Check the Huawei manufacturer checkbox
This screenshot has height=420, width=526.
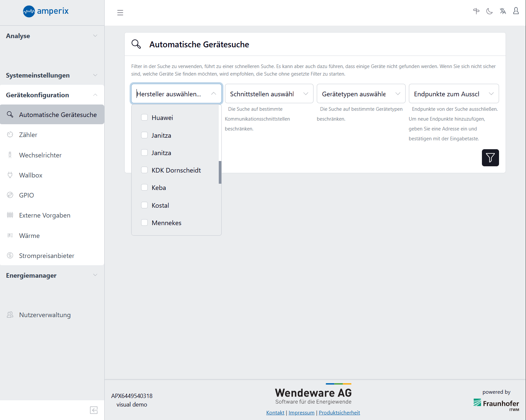coord(144,118)
